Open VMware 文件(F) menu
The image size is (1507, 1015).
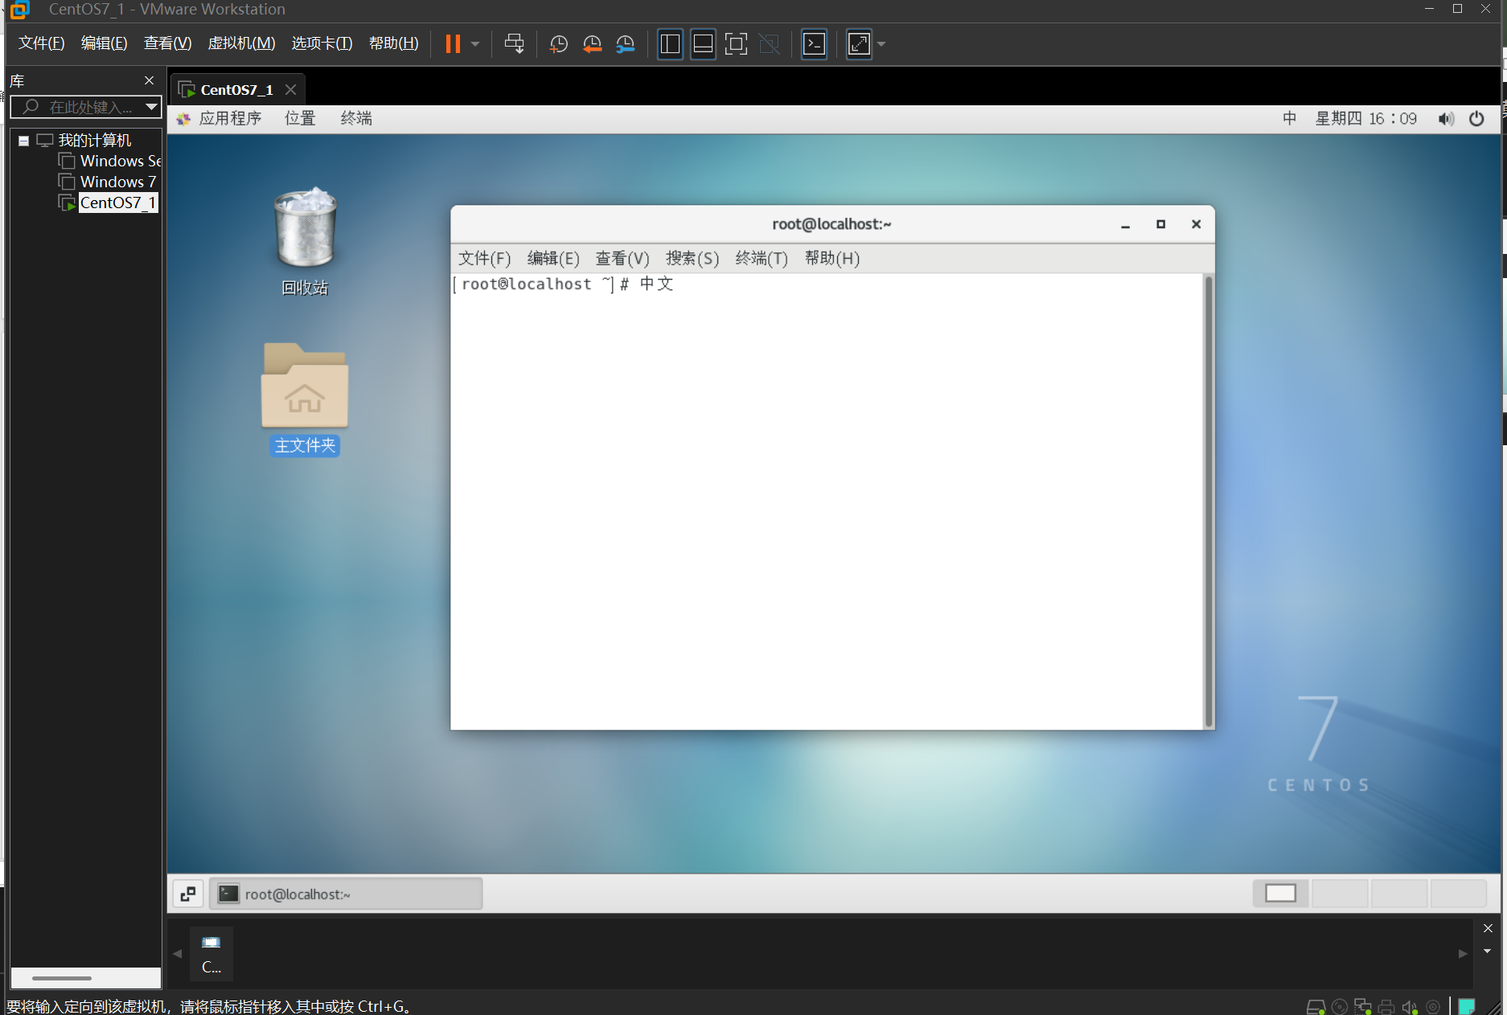(41, 43)
